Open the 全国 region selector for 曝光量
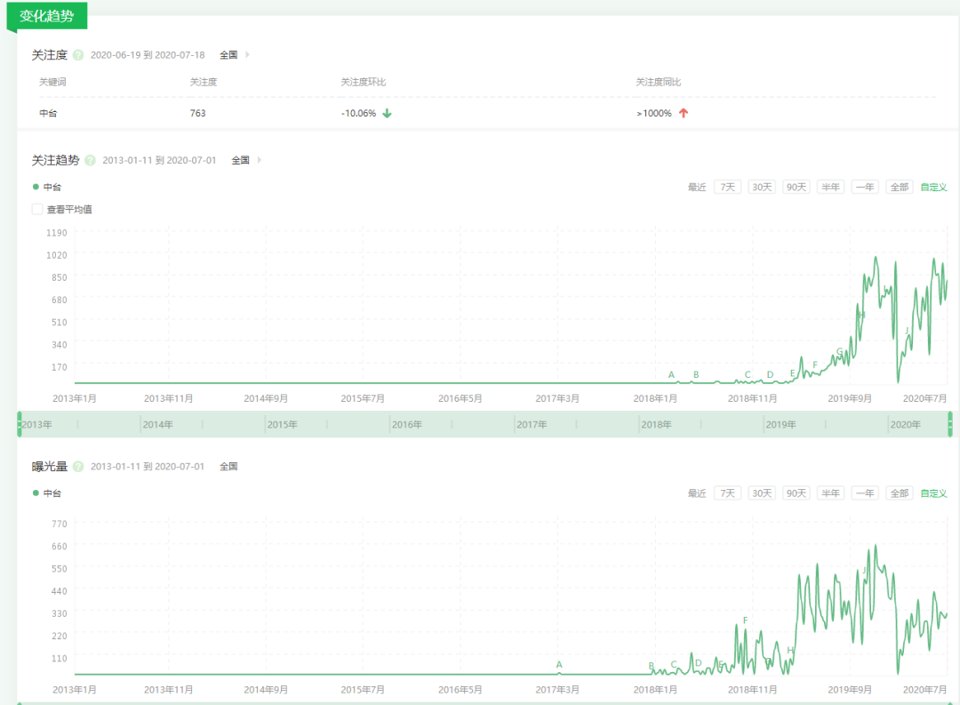960x705 pixels. pos(228,467)
